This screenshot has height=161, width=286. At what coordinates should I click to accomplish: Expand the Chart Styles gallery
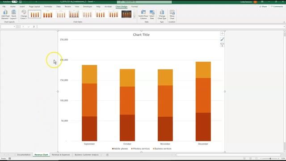pos(135,17)
